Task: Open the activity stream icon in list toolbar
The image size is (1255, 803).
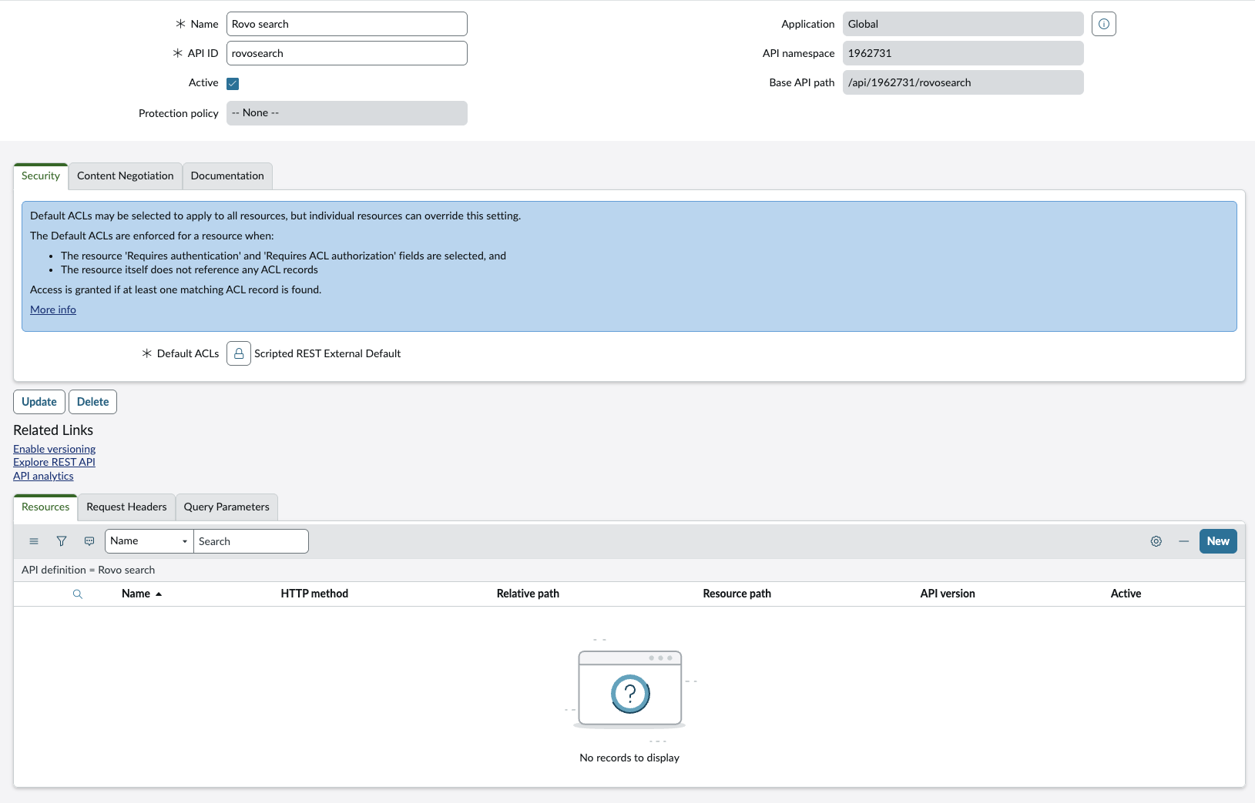Action: (89, 541)
